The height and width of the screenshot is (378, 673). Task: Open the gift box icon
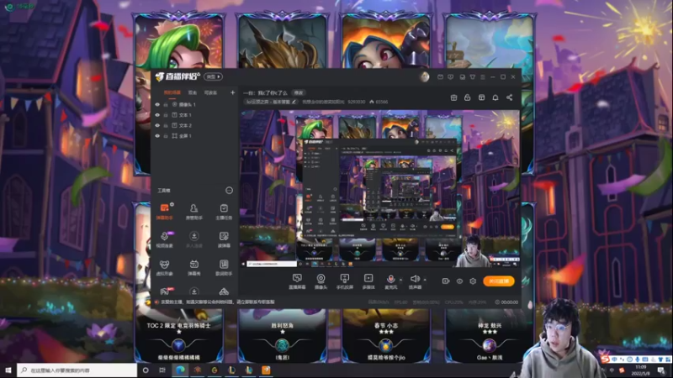tap(453, 97)
